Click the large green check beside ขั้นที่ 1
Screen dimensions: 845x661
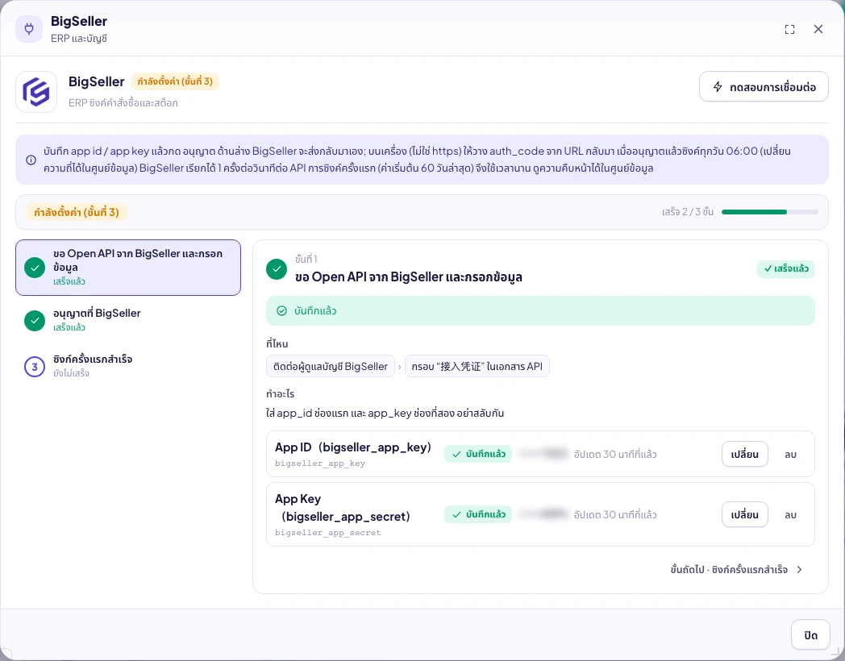click(277, 269)
